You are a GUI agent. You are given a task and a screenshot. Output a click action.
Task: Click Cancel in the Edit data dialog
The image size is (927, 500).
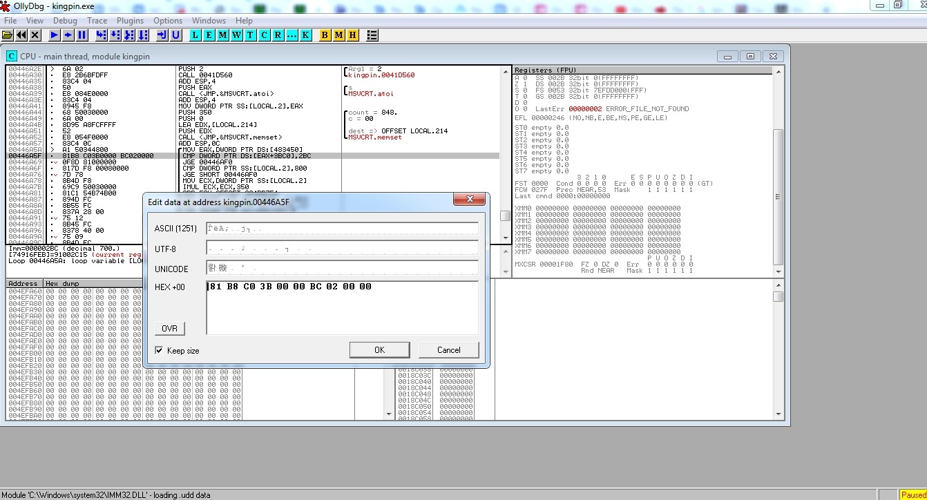point(448,349)
